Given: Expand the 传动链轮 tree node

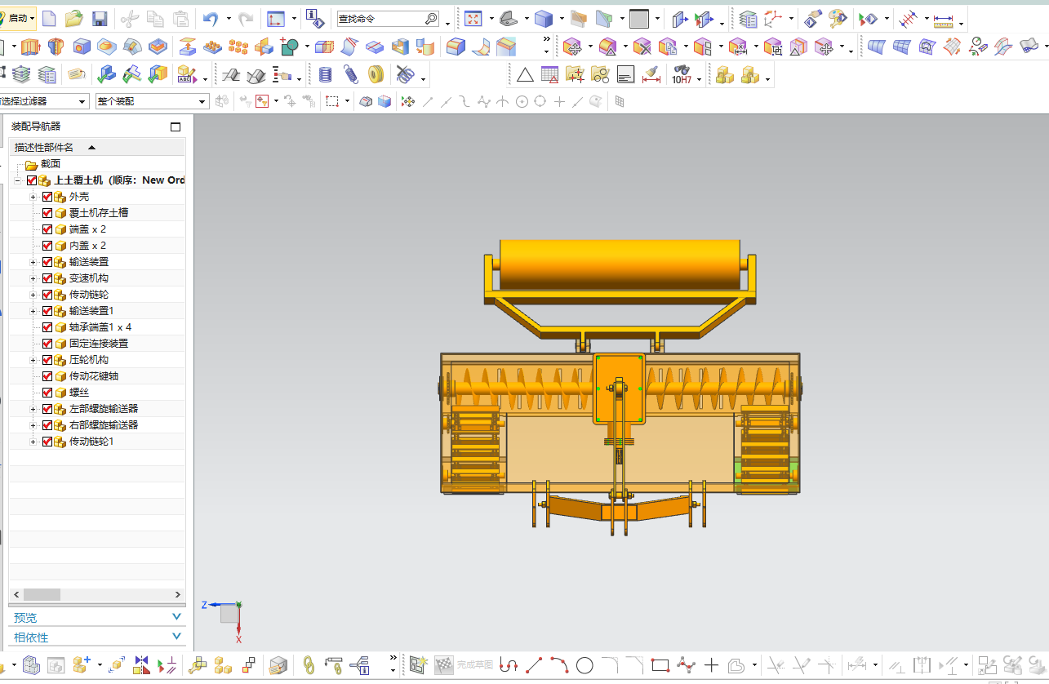Looking at the screenshot, I should [33, 295].
